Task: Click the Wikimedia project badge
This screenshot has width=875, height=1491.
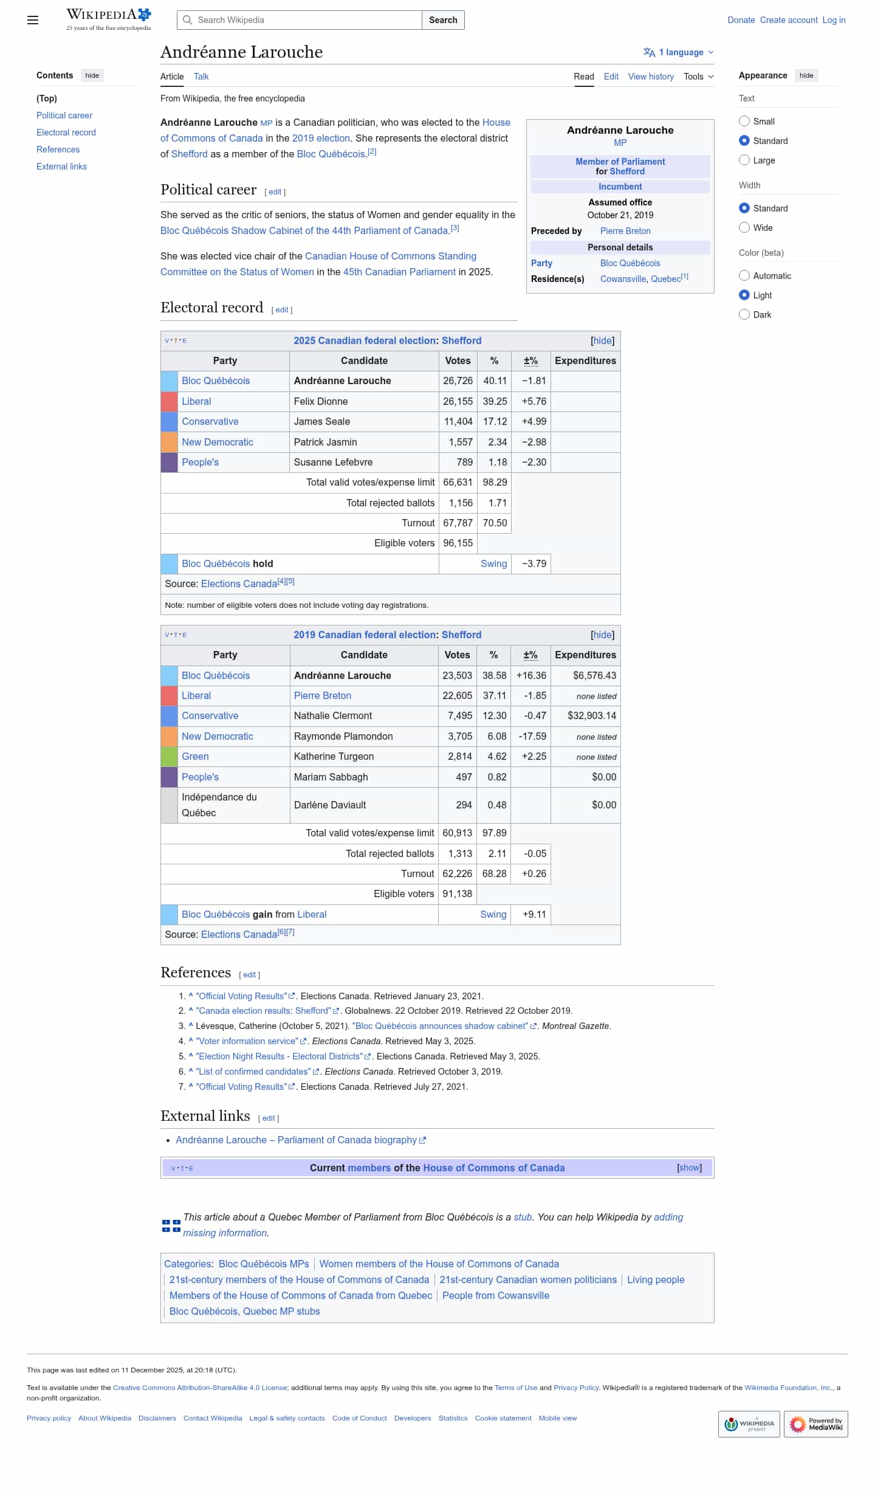Action: [x=749, y=1424]
